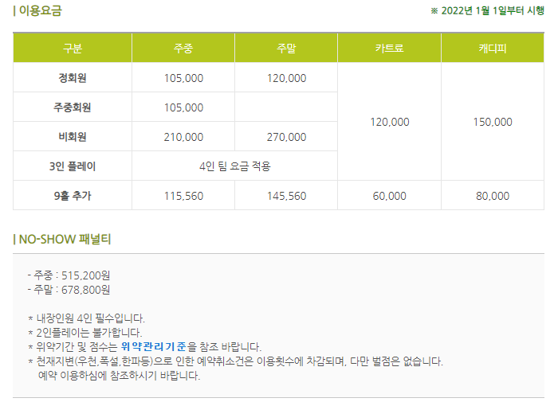558x402 pixels.
Task: Click the 주말 column header
Action: (286, 49)
